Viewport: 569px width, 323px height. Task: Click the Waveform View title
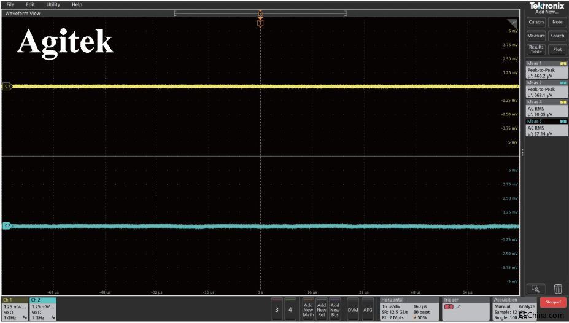(x=23, y=13)
